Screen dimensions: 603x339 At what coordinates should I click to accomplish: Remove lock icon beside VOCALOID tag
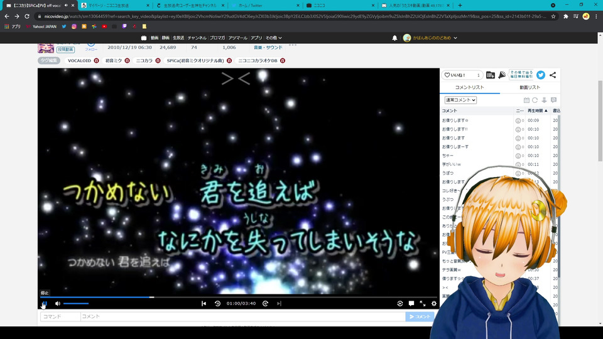coord(96,61)
